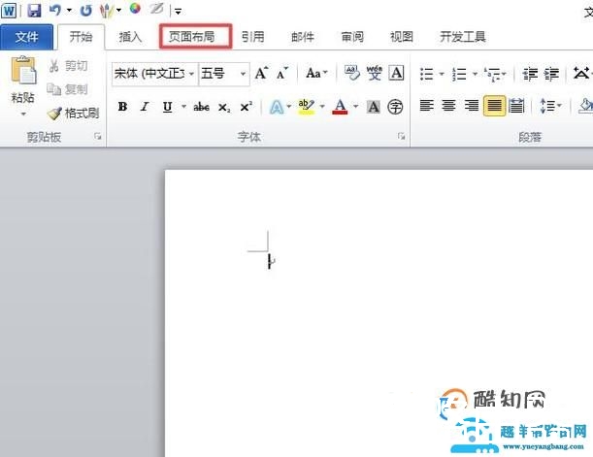The image size is (593, 457).
Task: Click inside the blank document page
Action: [379, 313]
